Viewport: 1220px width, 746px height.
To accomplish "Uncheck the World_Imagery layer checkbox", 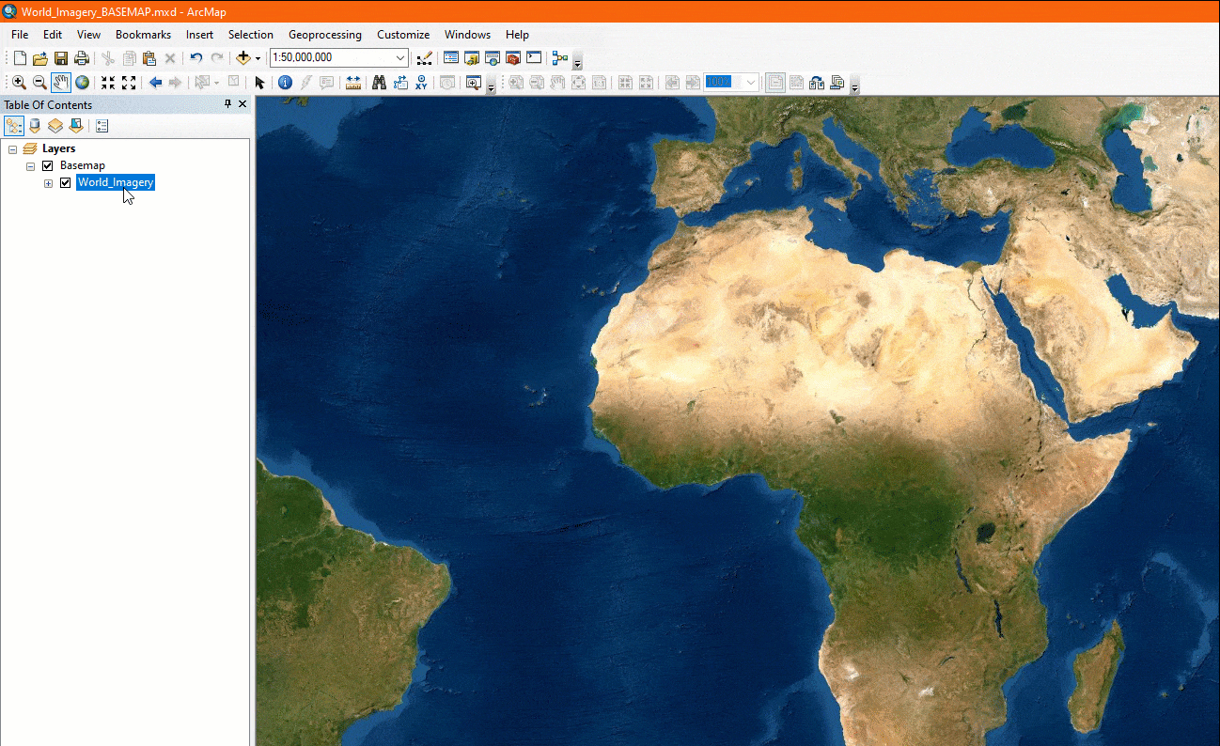I will [x=65, y=182].
